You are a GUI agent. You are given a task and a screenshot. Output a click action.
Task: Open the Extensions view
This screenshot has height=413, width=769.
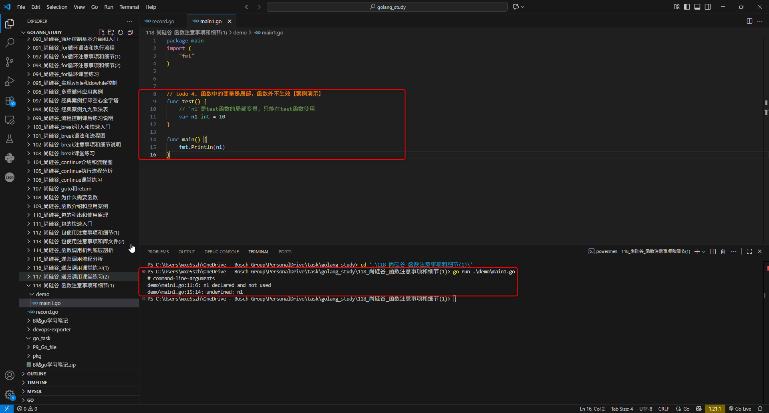click(10, 100)
